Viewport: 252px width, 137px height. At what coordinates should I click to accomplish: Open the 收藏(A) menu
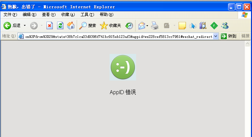(x=68, y=15)
